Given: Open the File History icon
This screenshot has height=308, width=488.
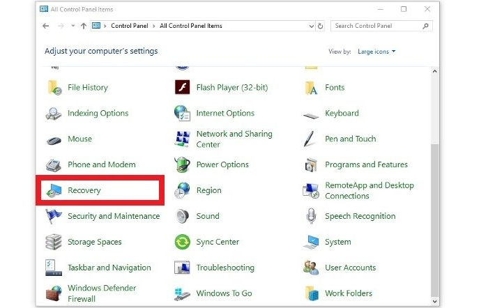Looking at the screenshot, I should [x=54, y=87].
